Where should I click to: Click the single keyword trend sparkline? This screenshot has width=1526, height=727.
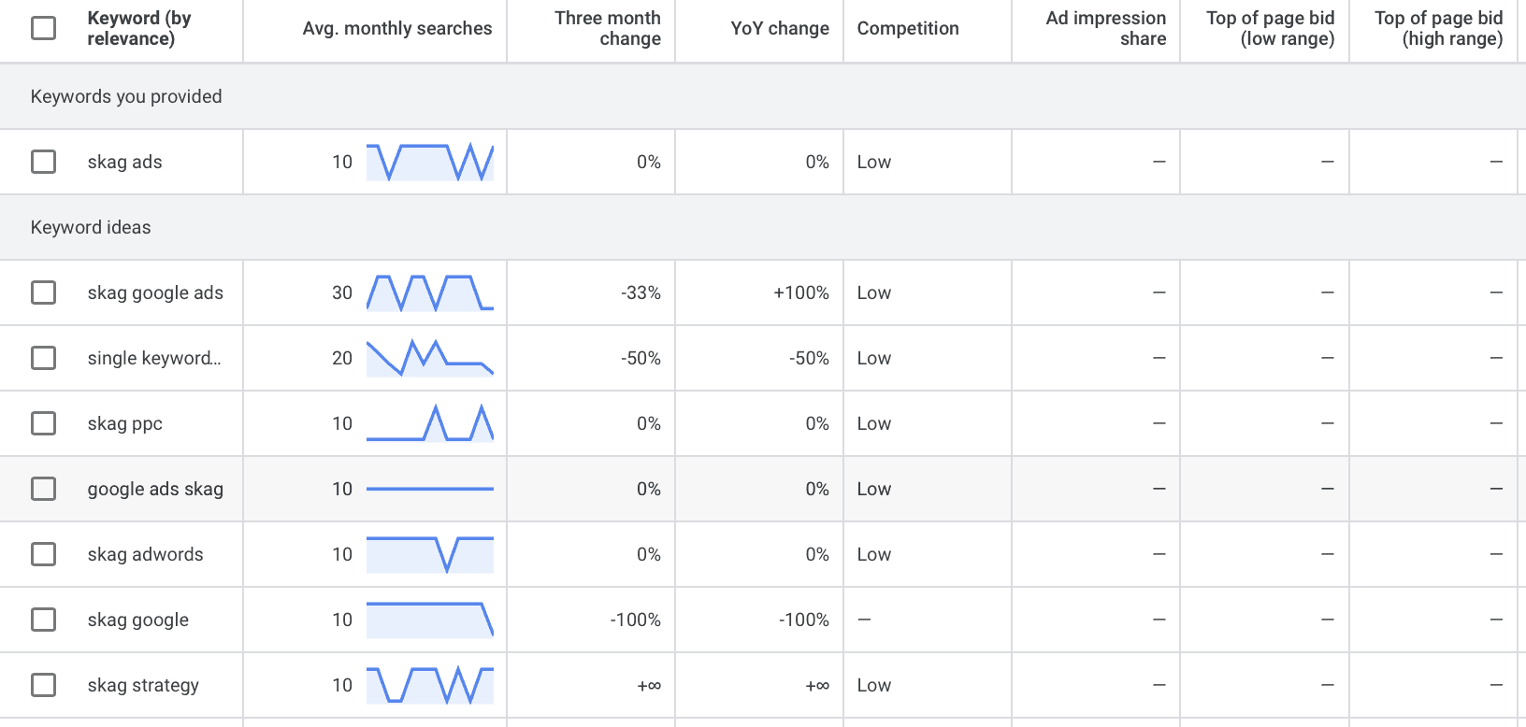click(430, 358)
